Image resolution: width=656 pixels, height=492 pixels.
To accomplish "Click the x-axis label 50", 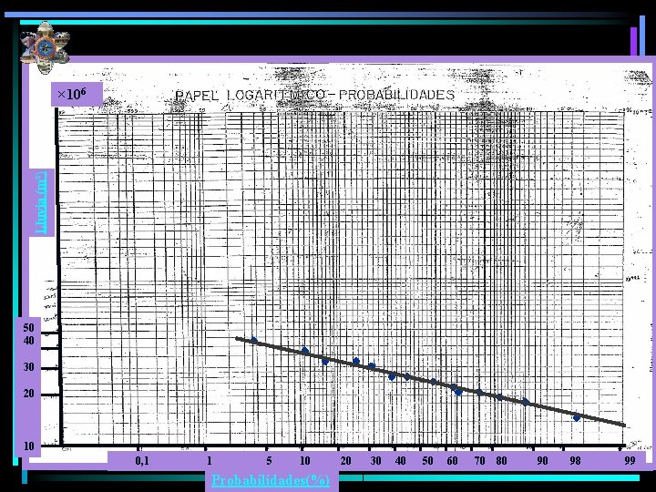I will (427, 461).
